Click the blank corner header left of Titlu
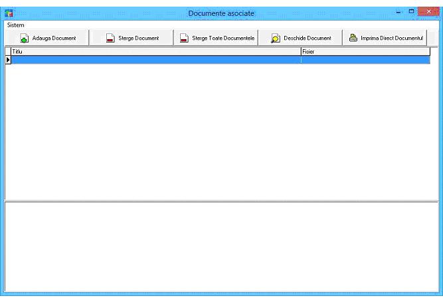Viewport: 443px width, 302px height. pyautogui.click(x=8, y=51)
